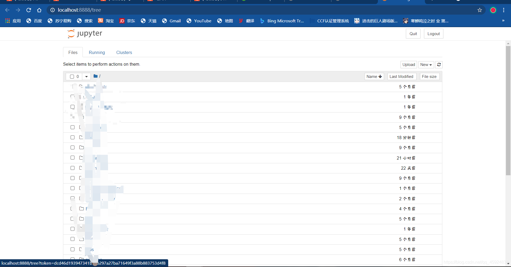Open the red profile avatar icon
511x267 pixels.
click(x=493, y=10)
